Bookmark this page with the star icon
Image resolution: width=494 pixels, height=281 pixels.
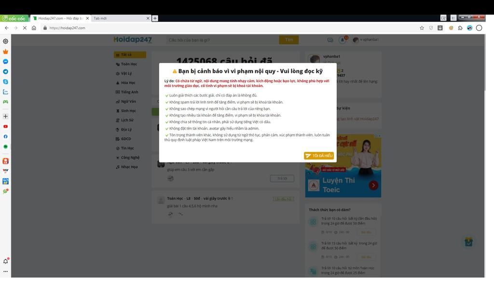[x=422, y=27]
